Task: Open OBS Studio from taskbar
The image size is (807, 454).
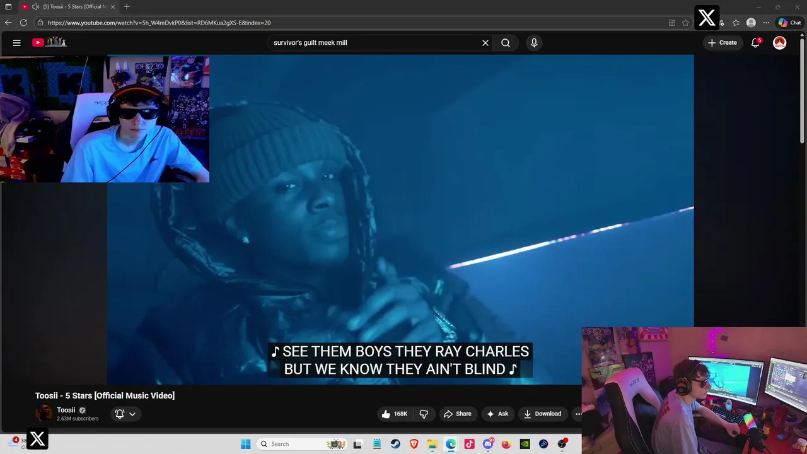Action: 562,444
